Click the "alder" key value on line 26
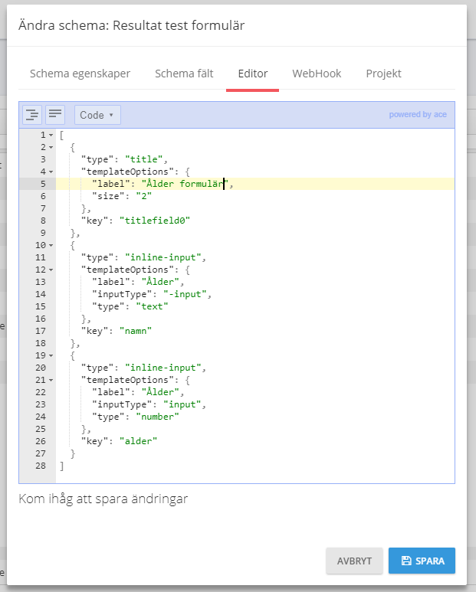Screen dimensions: 476x592 [x=138, y=441]
